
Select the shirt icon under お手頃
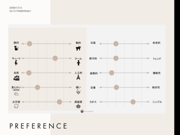(16, 106)
